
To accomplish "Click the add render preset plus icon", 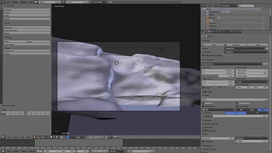I will click(264, 64).
